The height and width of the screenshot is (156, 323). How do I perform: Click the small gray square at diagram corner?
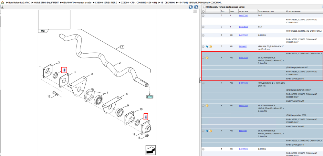pos(195,12)
